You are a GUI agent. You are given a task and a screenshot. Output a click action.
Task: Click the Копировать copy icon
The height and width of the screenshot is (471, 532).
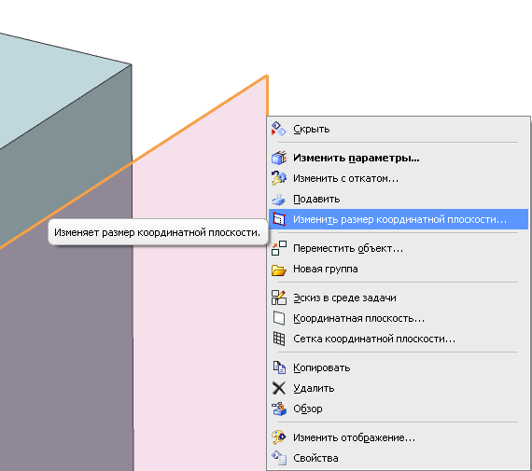coord(278,367)
